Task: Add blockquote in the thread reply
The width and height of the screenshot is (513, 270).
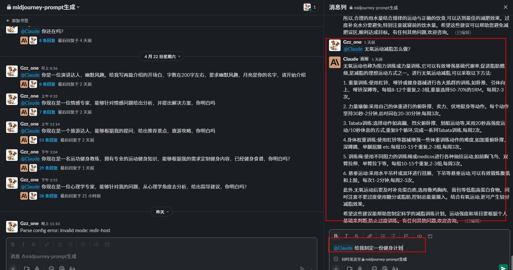Action: [x=406, y=236]
